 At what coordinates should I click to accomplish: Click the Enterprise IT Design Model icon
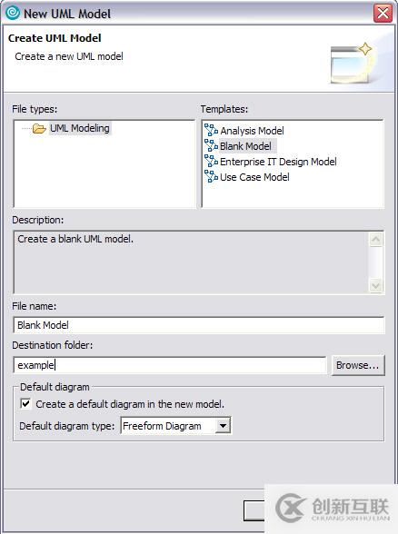211,161
